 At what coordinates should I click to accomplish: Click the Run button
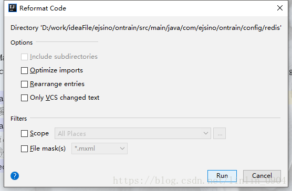[222, 176]
